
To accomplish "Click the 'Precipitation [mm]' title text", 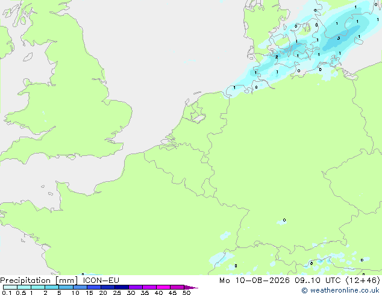I will click(x=39, y=281).
